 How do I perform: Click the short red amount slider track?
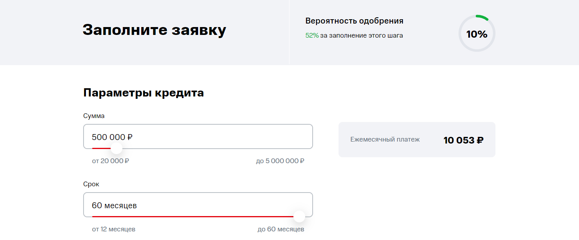tap(101, 149)
